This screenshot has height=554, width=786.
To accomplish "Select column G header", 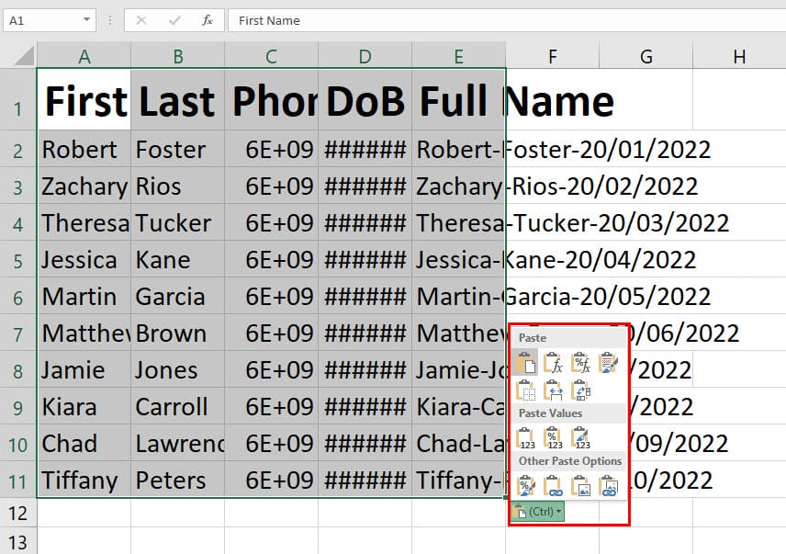I will click(x=646, y=56).
